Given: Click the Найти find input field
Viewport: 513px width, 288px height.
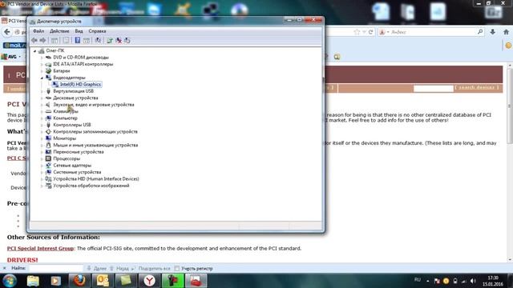Looking at the screenshot, I should pos(56,269).
